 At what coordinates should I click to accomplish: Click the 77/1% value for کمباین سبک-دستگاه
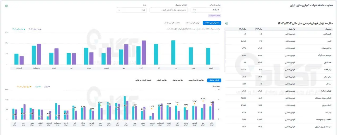pyautogui.click(x=244, y=98)
